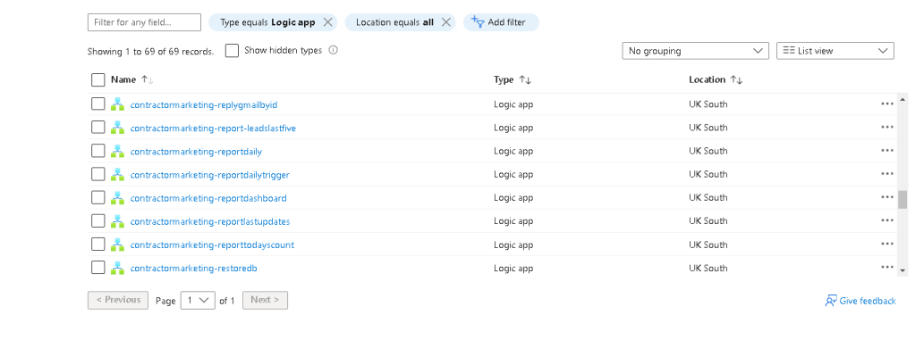Screen dimensions: 915x340
Task: Edit the Type equals Logic app filter
Action: pos(267,22)
